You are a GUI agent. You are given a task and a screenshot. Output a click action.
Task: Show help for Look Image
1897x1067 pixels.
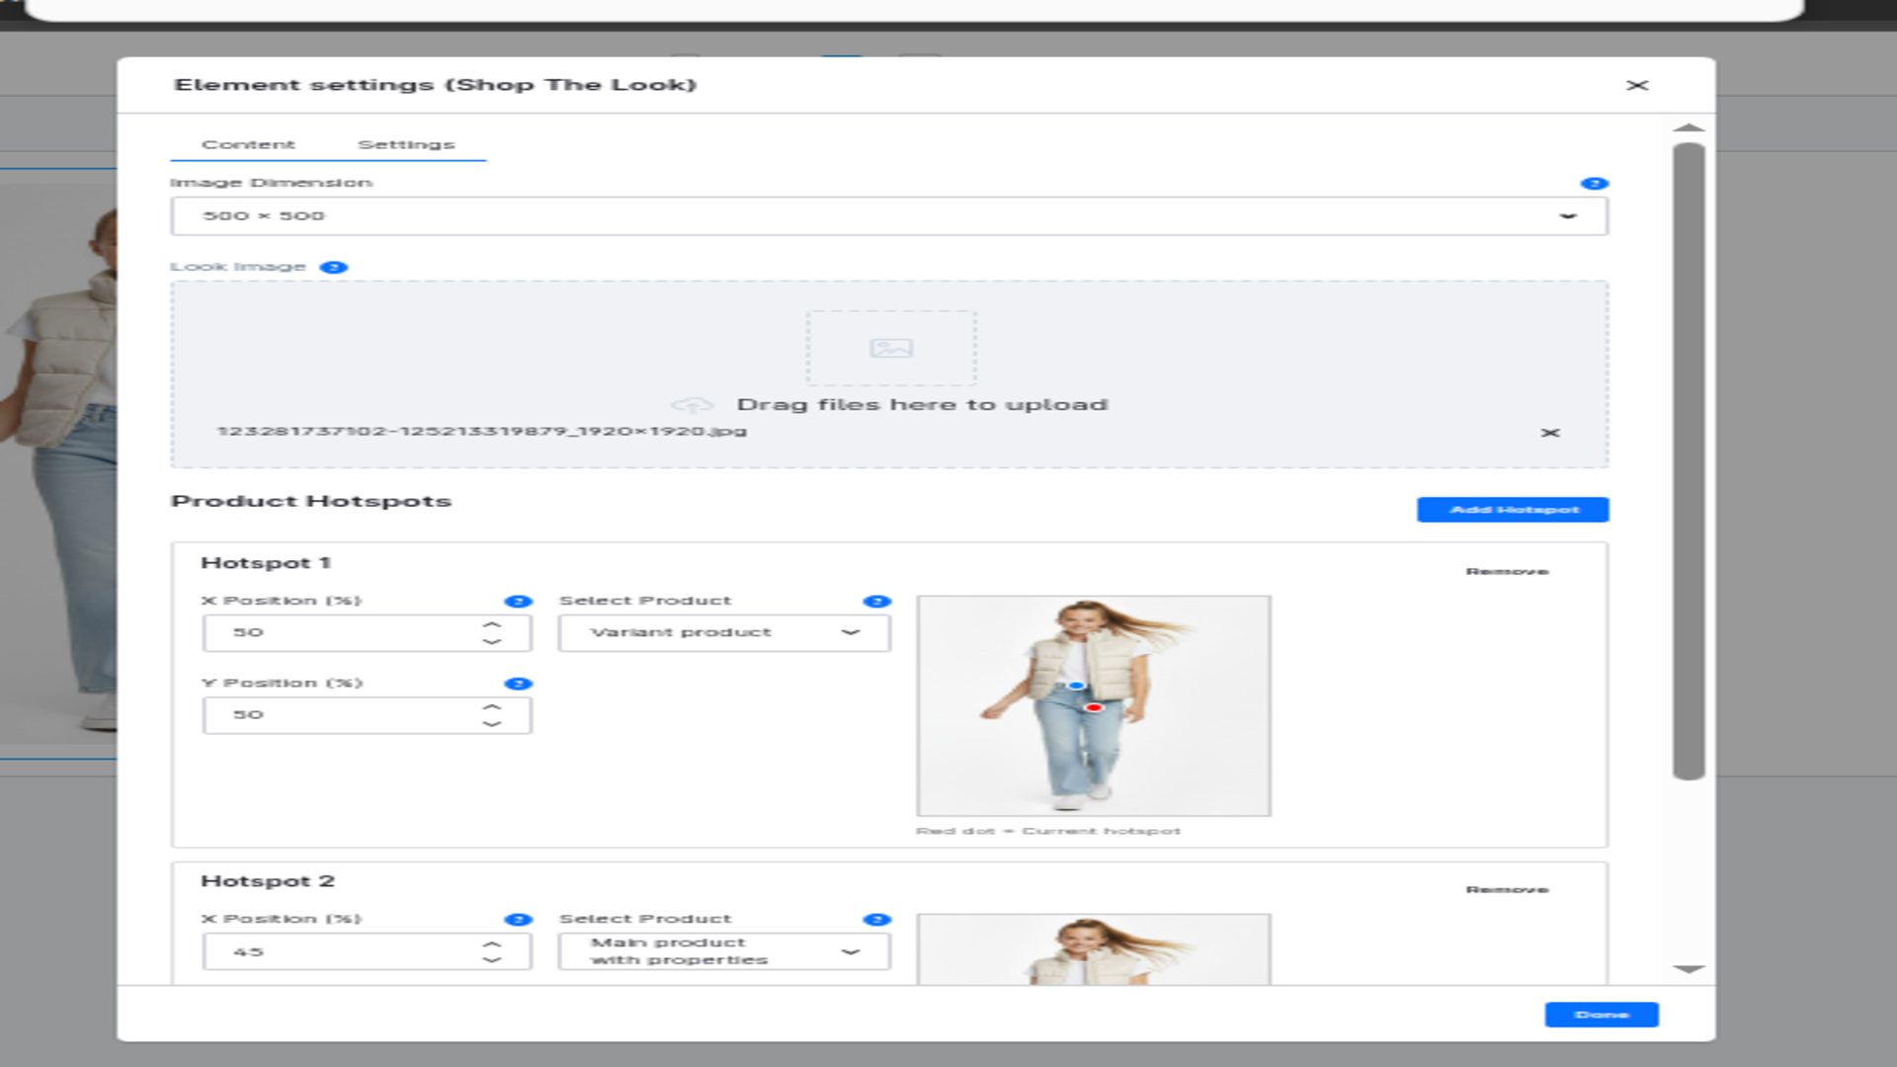[334, 268]
